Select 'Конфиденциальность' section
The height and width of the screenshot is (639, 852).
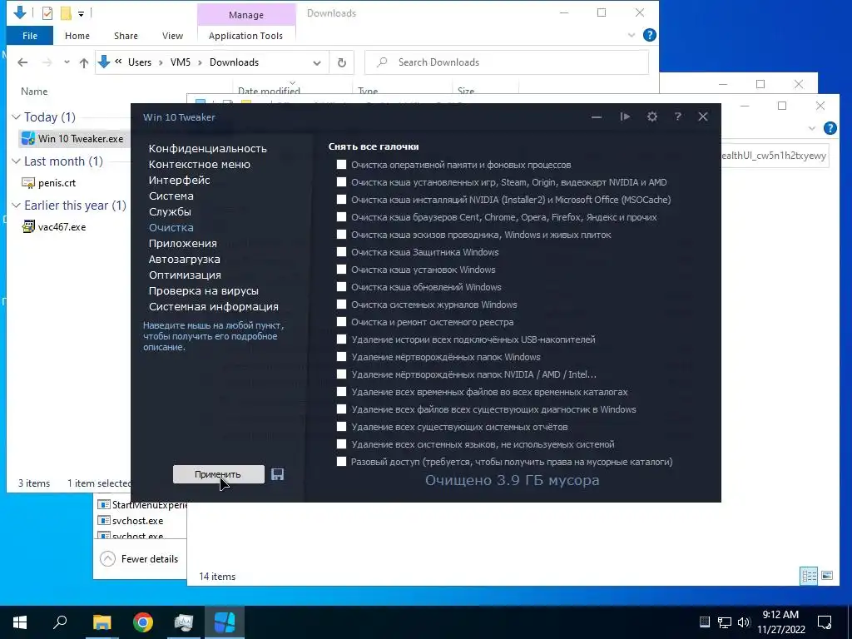coord(207,148)
